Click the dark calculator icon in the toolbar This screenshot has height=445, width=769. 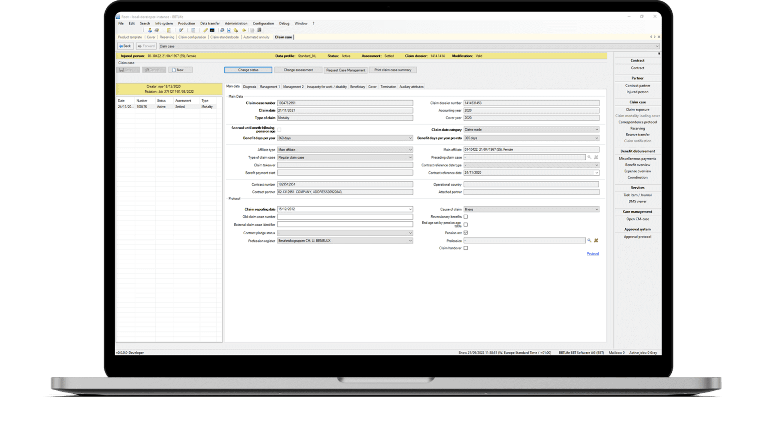[x=213, y=30]
